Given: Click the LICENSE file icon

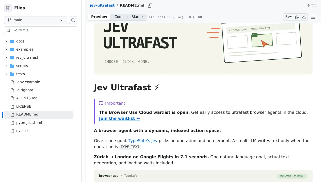Looking at the screenshot, I should pos(12,106).
